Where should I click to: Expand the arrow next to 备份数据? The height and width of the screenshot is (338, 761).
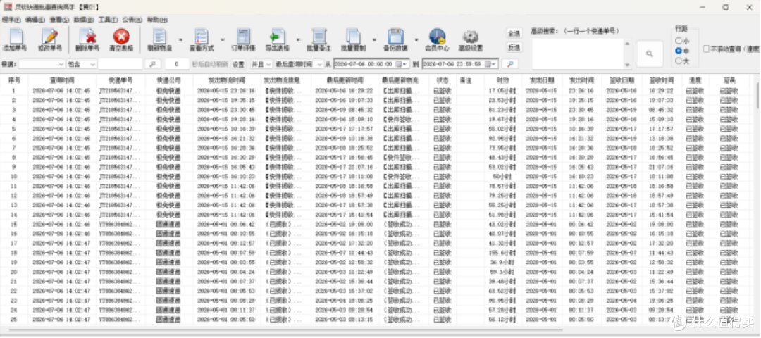click(x=416, y=39)
